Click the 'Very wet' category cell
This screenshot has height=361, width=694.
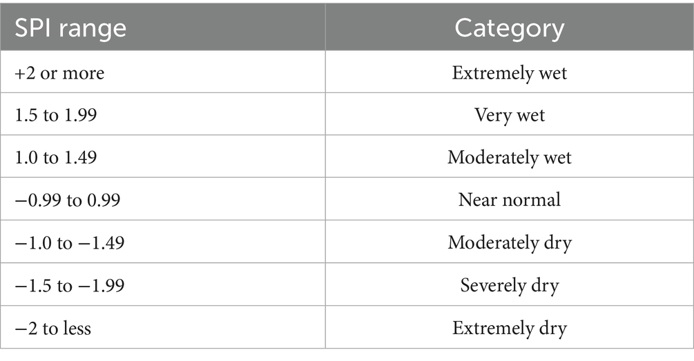click(x=509, y=115)
